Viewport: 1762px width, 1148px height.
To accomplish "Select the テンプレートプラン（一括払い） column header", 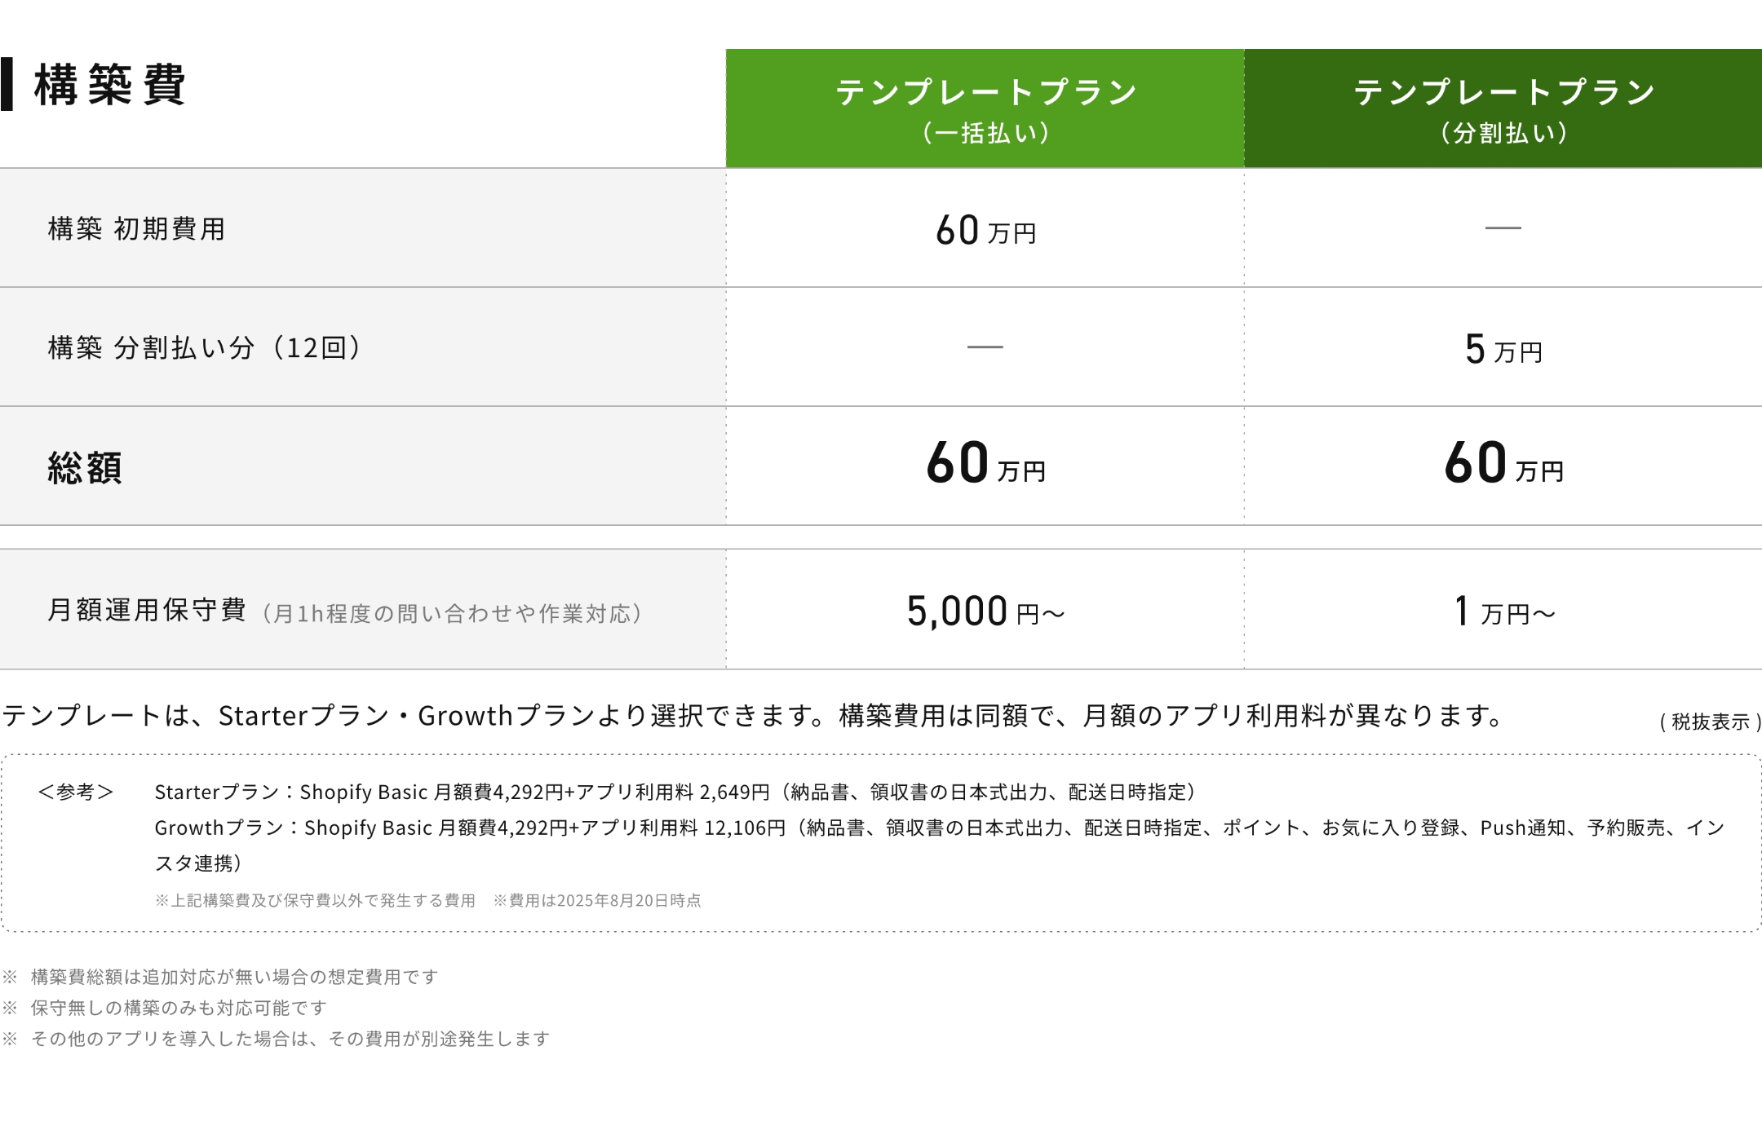I will pos(985,109).
